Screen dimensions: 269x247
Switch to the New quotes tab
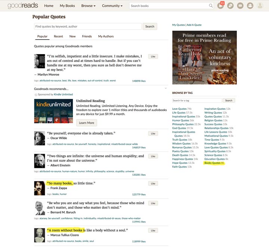[x=72, y=36]
